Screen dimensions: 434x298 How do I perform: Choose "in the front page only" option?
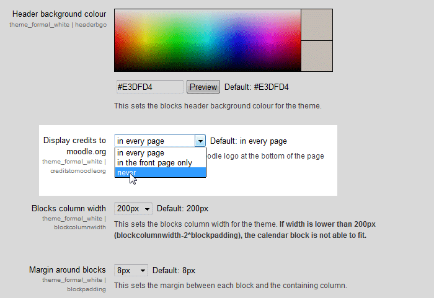[x=154, y=162]
